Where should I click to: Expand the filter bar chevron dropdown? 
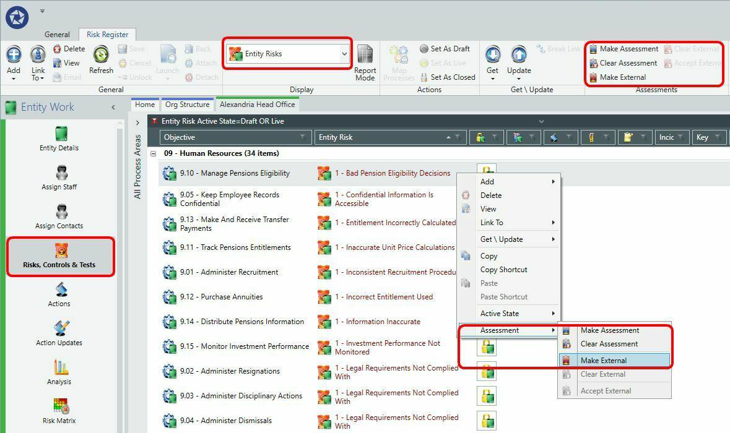(541, 121)
